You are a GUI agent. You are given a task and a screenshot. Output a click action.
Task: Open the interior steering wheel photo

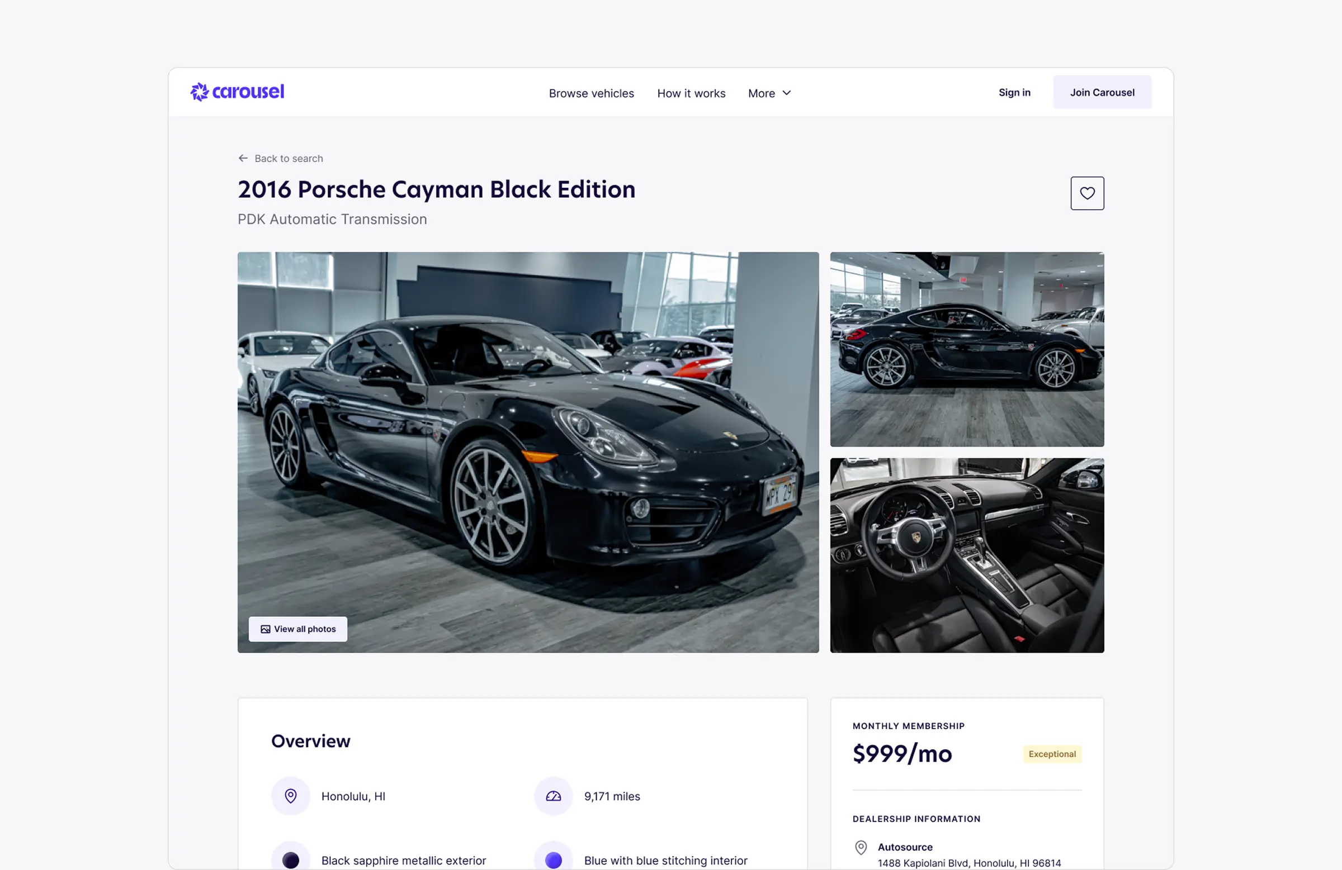pos(966,555)
